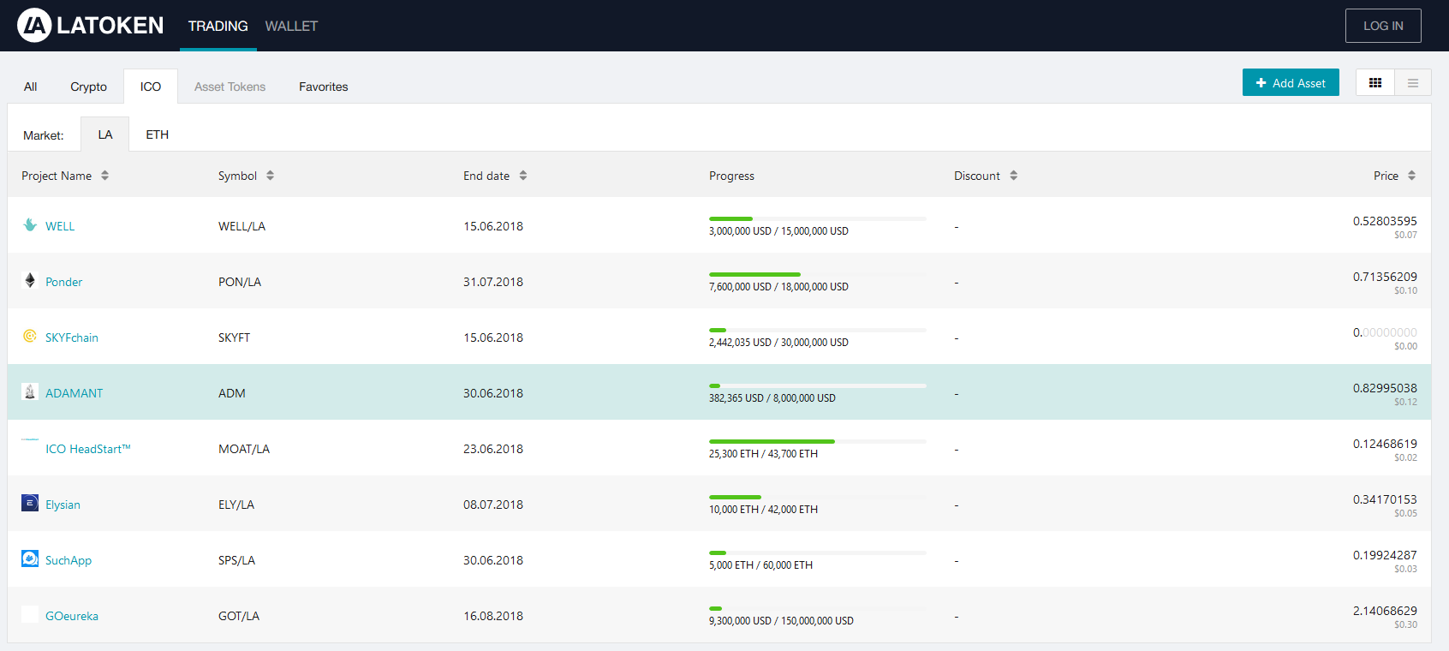The height and width of the screenshot is (651, 1449).
Task: Click the SKYFchain project icon
Action: pos(30,337)
